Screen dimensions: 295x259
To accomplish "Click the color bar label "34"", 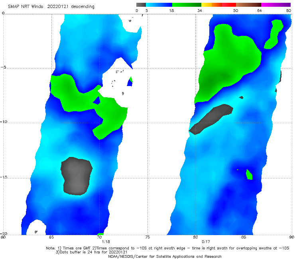I will point(200,11).
